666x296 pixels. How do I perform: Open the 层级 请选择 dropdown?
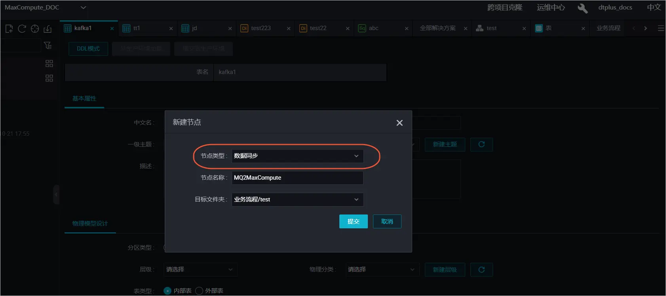click(x=201, y=269)
